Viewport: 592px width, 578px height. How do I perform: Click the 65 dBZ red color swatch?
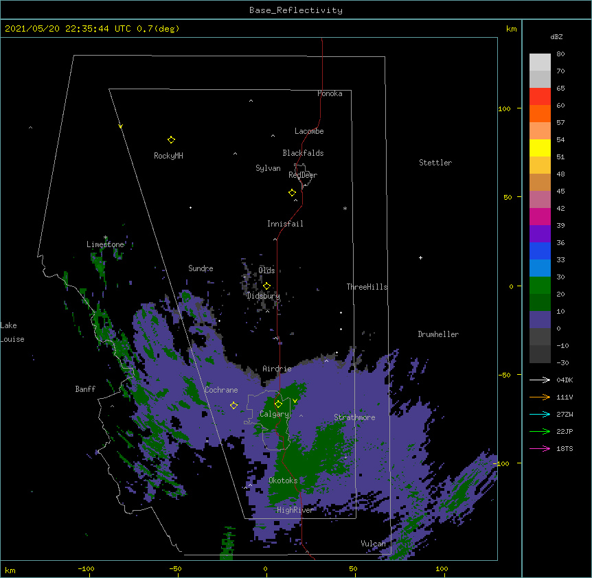(540, 96)
